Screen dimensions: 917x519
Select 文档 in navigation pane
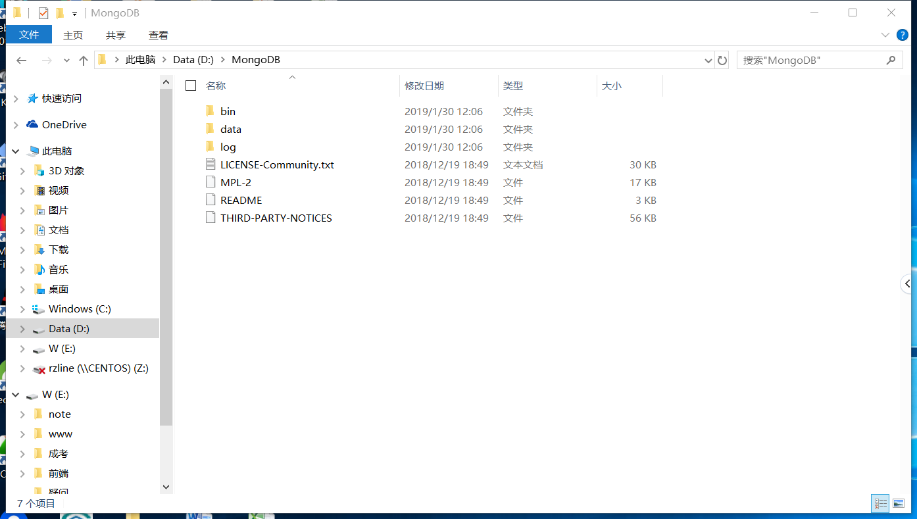pyautogui.click(x=59, y=230)
